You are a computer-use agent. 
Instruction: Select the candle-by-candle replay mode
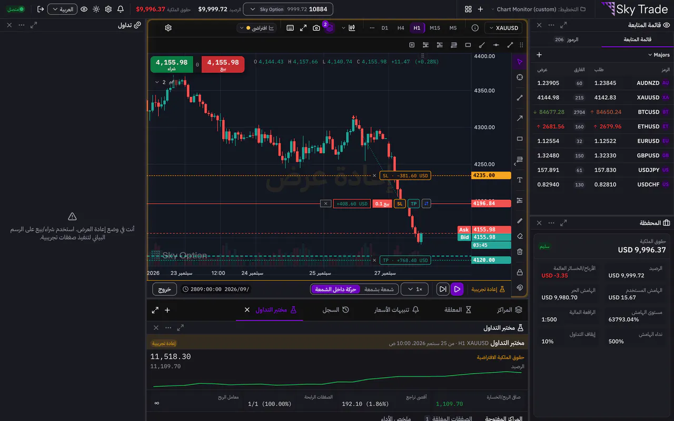pyautogui.click(x=379, y=289)
